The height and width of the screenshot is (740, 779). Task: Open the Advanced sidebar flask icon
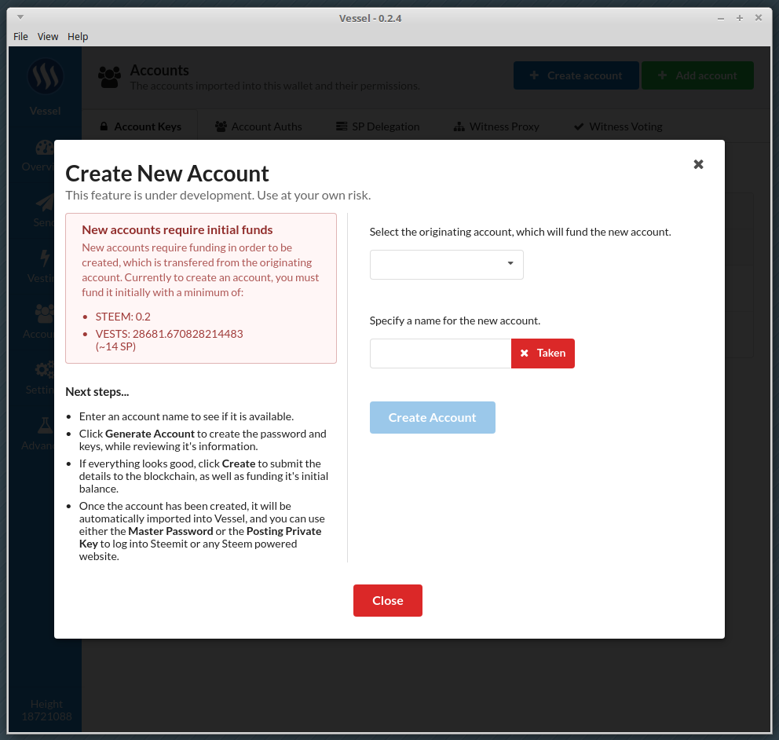(45, 426)
